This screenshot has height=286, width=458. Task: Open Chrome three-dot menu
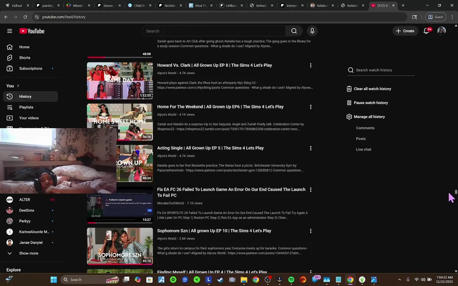tap(452, 17)
